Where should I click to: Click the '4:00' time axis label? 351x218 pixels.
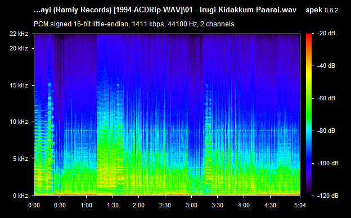click(x=244, y=205)
